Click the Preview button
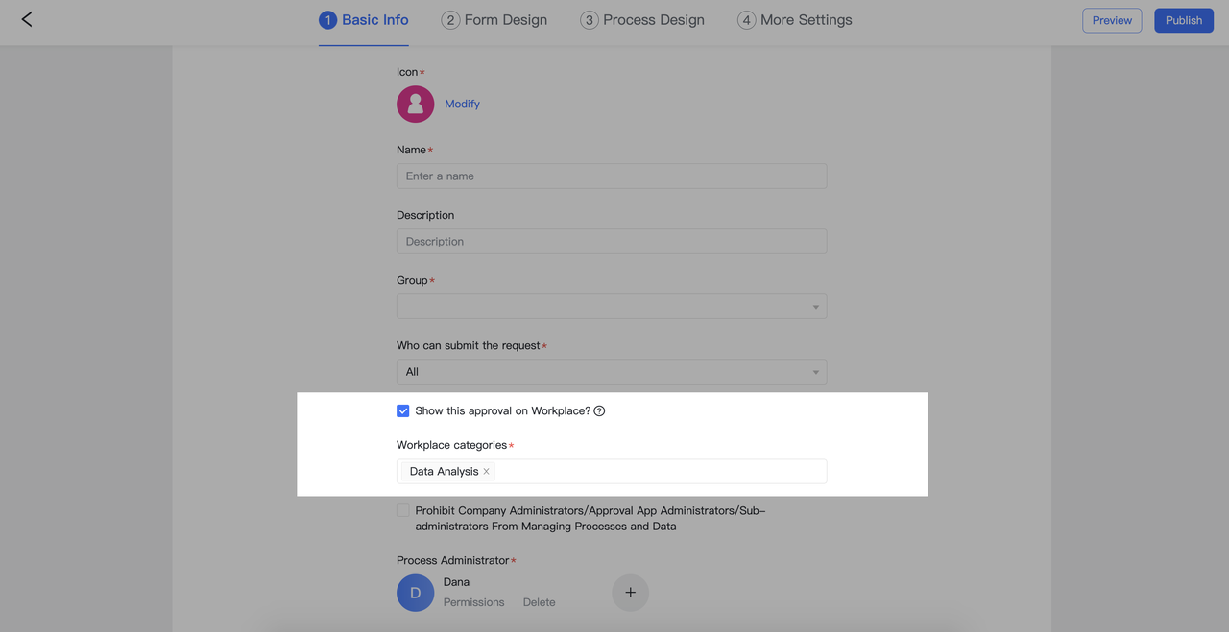 click(x=1112, y=20)
